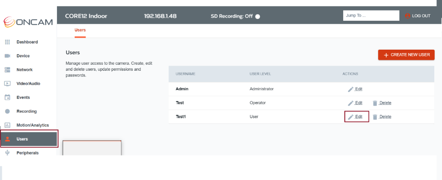Click the SD Recording status indicator
The height and width of the screenshot is (180, 442).
click(x=257, y=17)
